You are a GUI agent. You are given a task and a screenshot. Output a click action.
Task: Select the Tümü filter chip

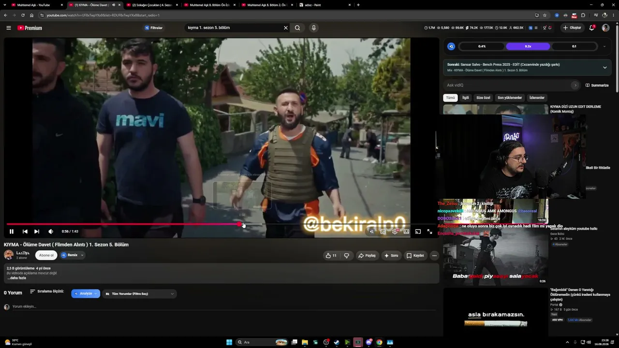[451, 98]
